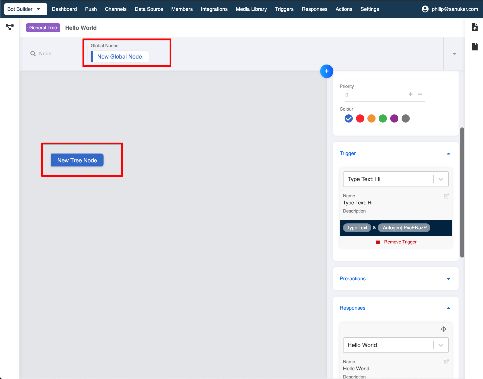Click the [Autogen] PvcENazP chip

(x=404, y=228)
